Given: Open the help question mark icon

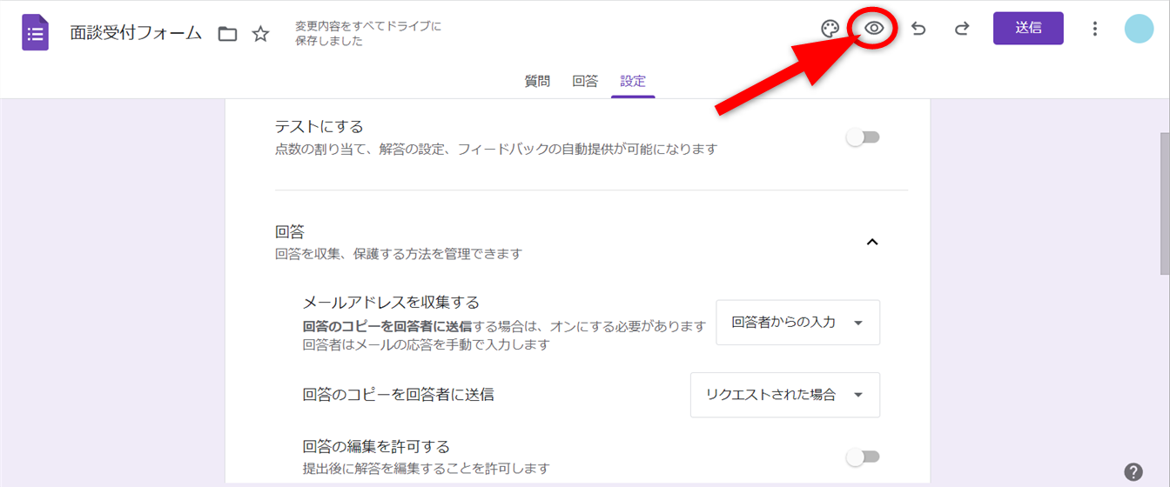Looking at the screenshot, I should pos(1133,472).
